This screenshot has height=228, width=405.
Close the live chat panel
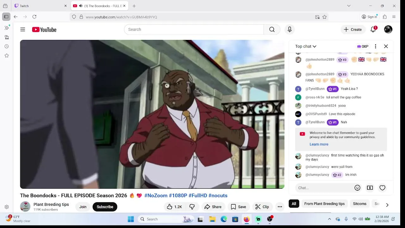[x=386, y=46]
